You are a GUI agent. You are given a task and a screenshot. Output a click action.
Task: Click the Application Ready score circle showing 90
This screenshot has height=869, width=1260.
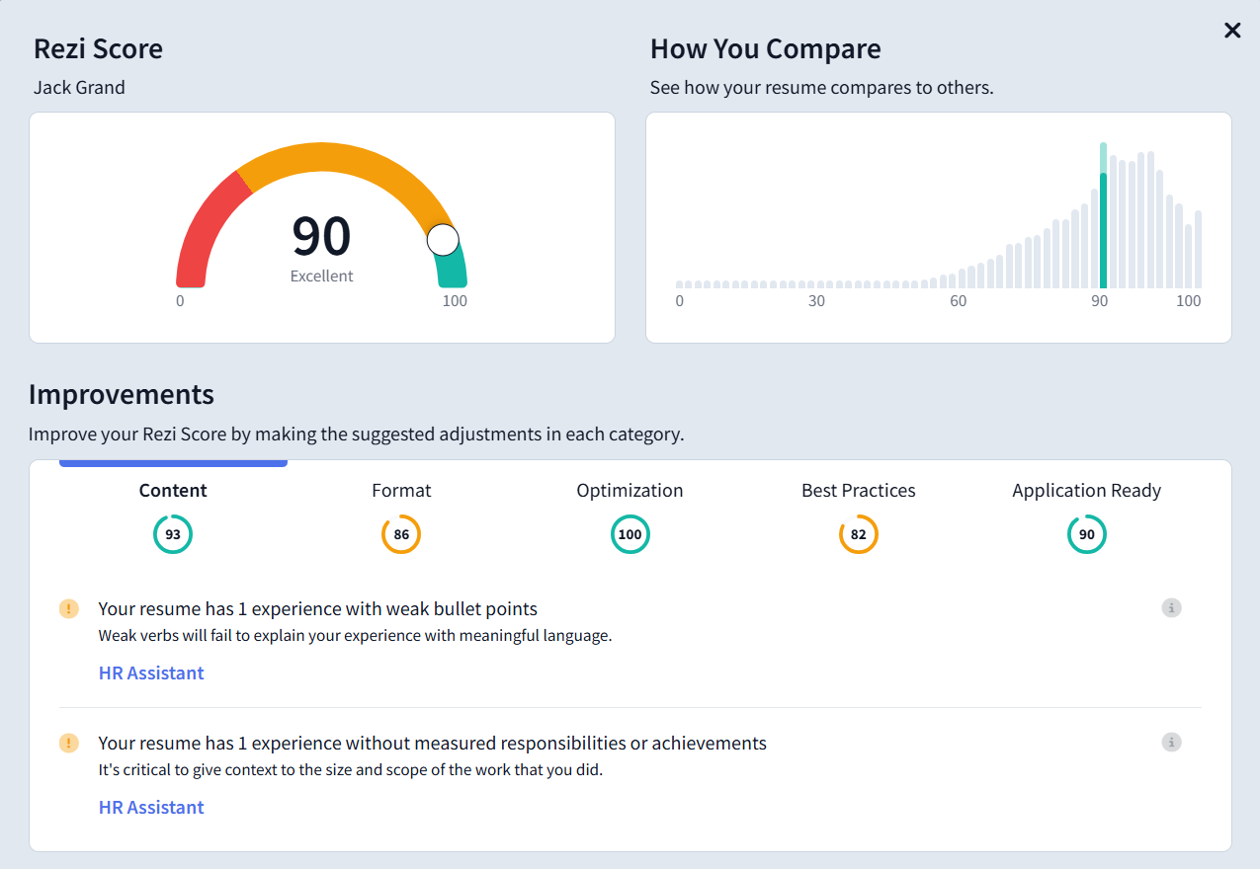coord(1086,534)
